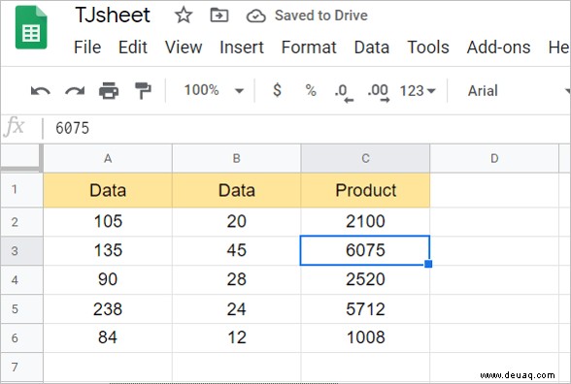
Task: Select cell containing 12
Action: [236, 338]
